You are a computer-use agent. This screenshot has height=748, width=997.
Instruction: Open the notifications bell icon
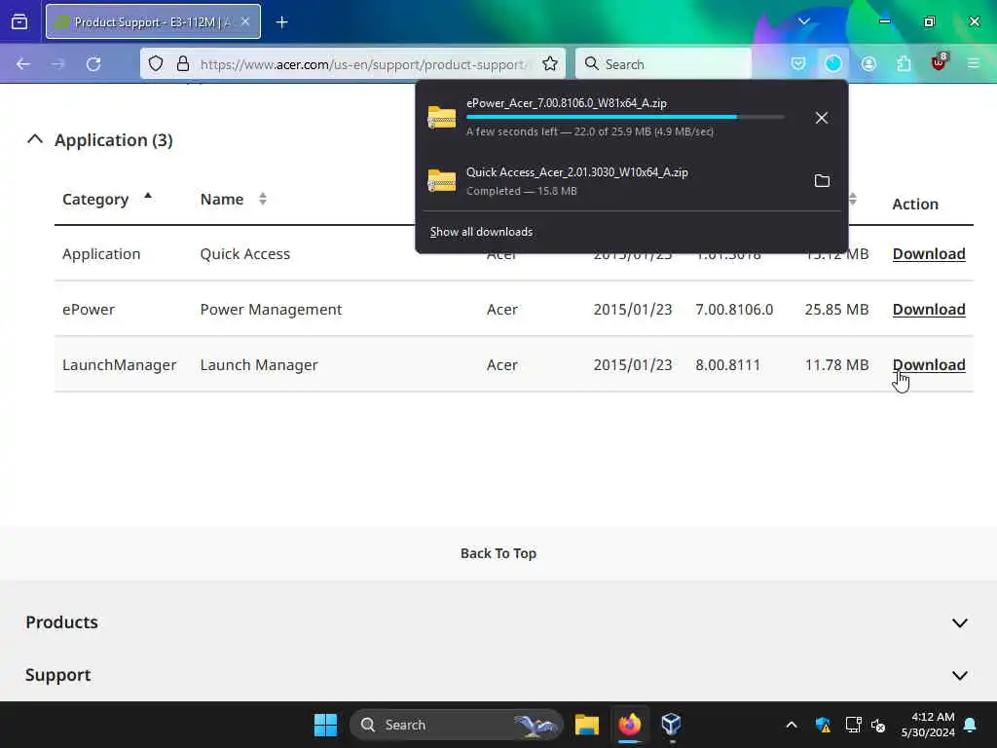[971, 725]
